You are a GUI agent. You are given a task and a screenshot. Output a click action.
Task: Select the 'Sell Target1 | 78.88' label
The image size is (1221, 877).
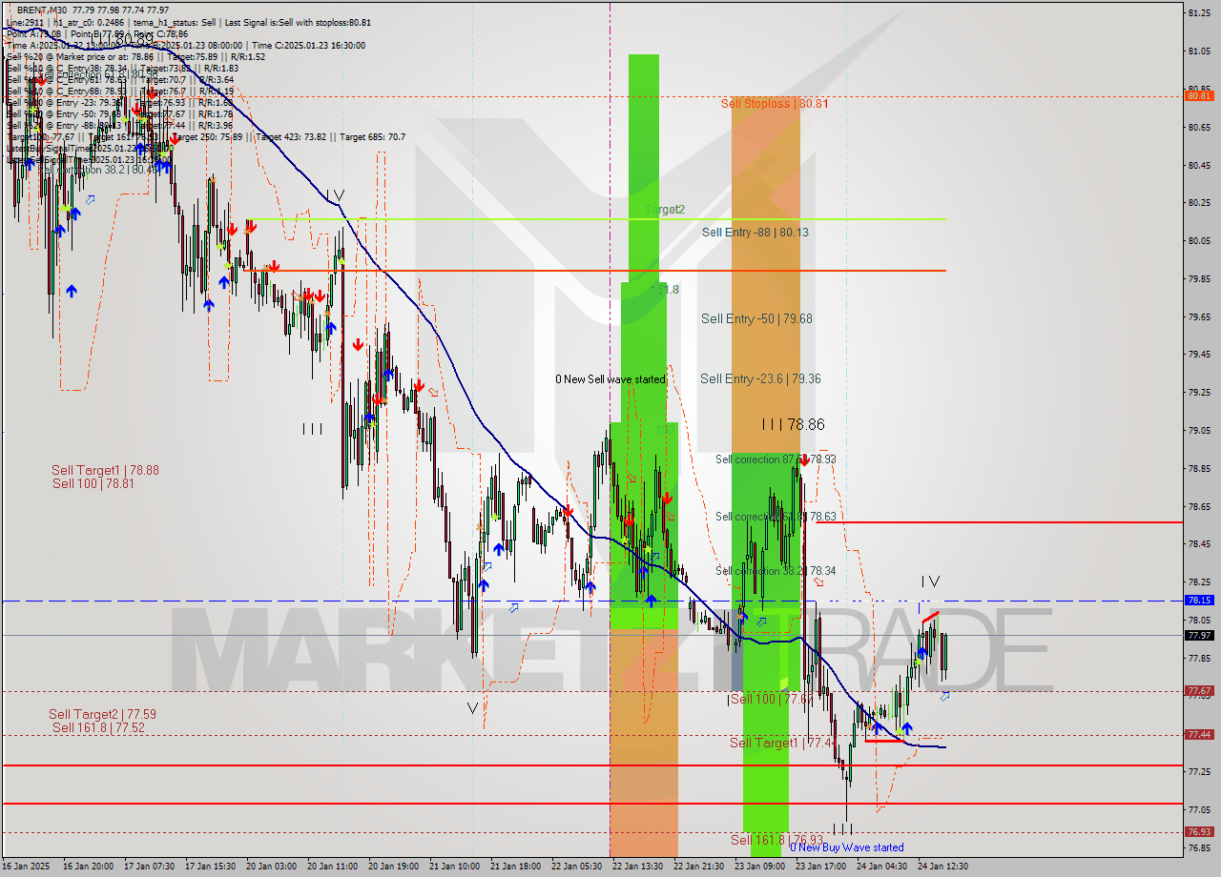[105, 470]
